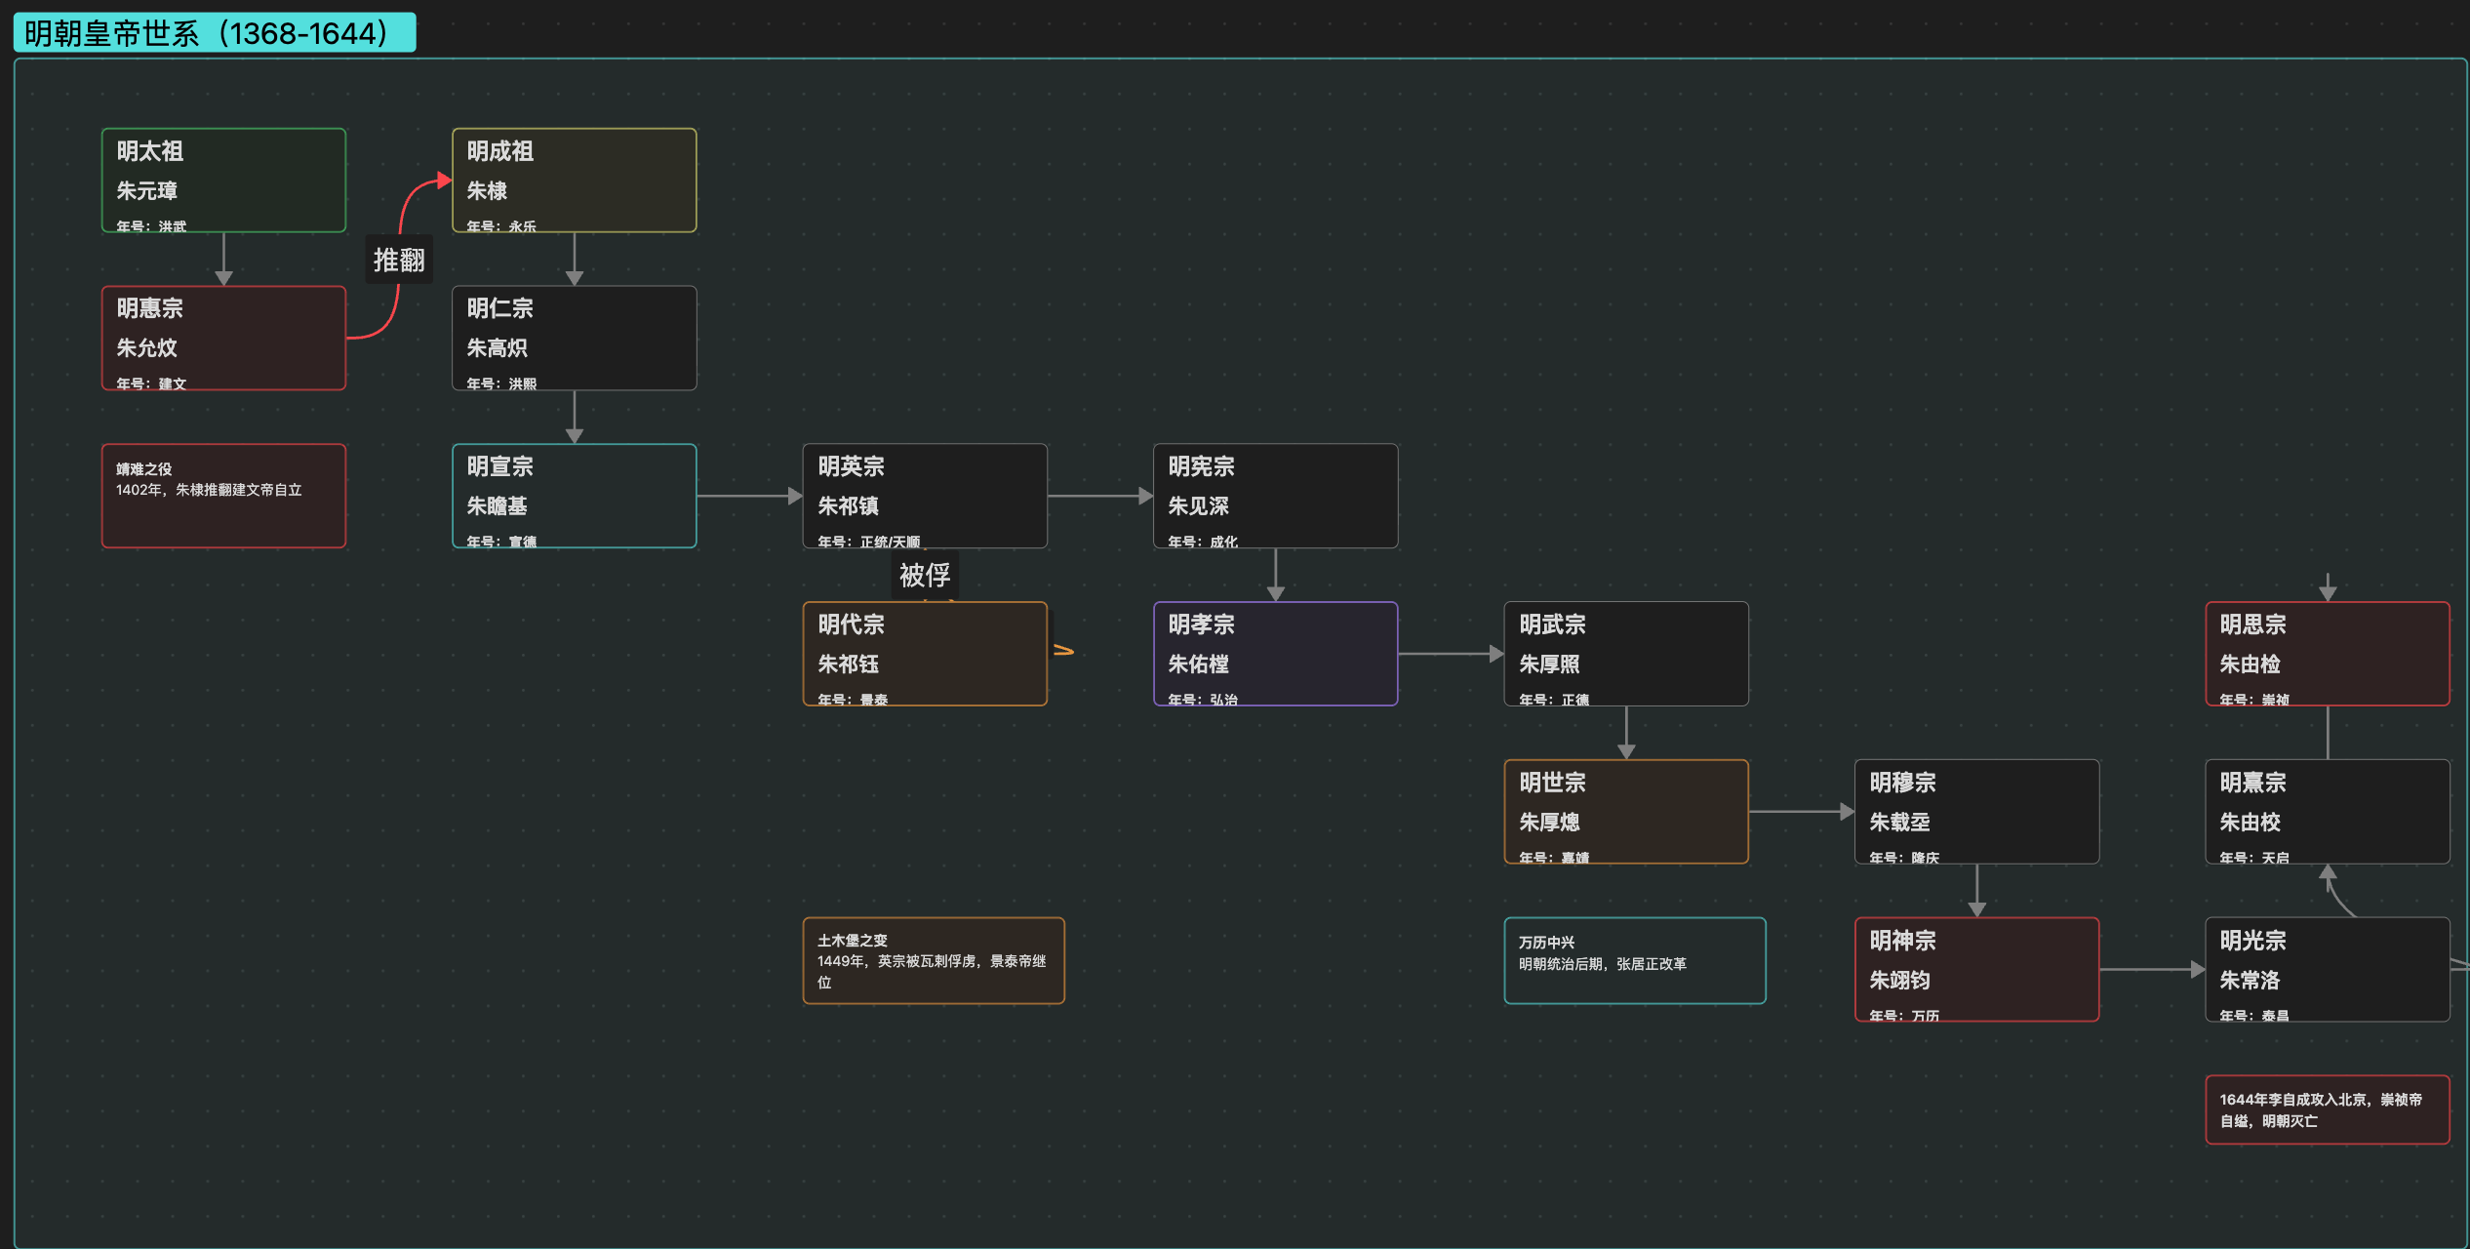Image resolution: width=2470 pixels, height=1249 pixels.
Task: Click the 明朝皇帝世系 group title label
Action: click(214, 33)
